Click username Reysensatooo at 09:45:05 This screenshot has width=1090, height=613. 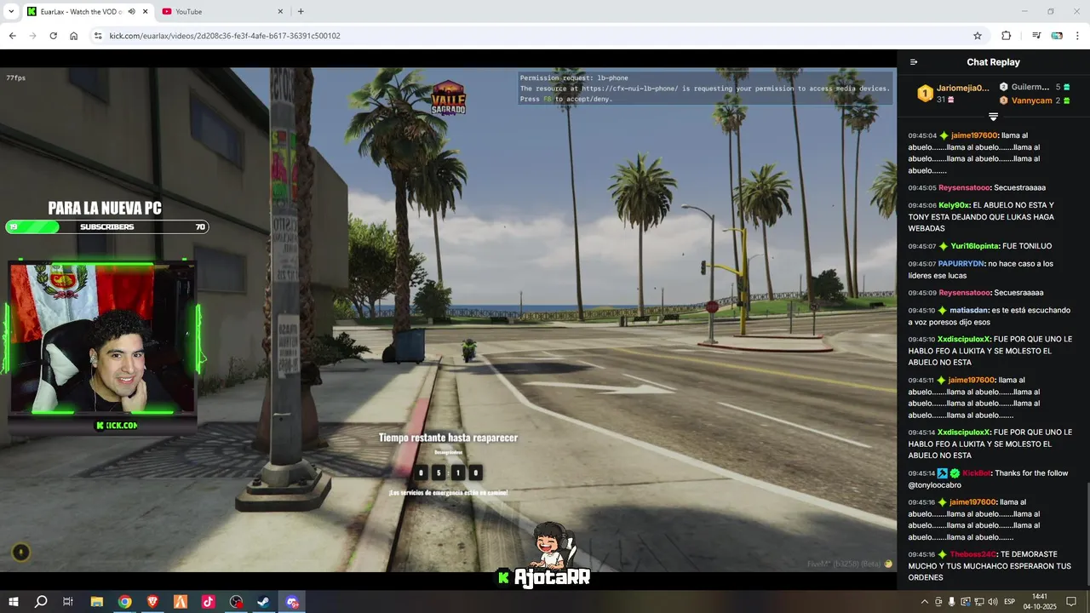tap(965, 187)
